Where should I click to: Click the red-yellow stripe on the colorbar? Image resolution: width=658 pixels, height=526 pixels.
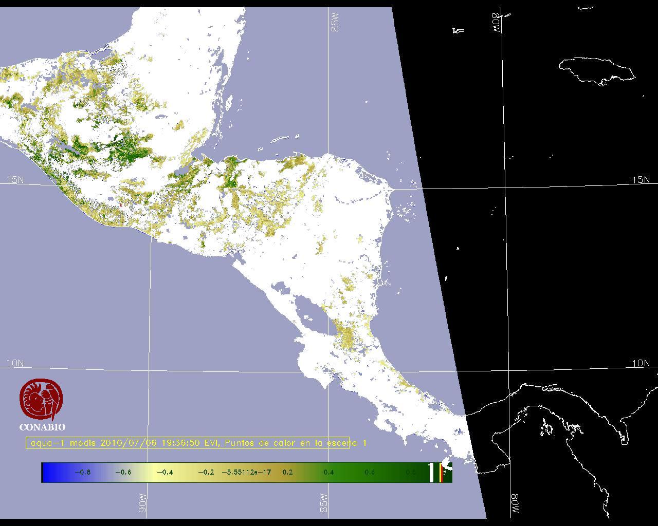coord(441,473)
